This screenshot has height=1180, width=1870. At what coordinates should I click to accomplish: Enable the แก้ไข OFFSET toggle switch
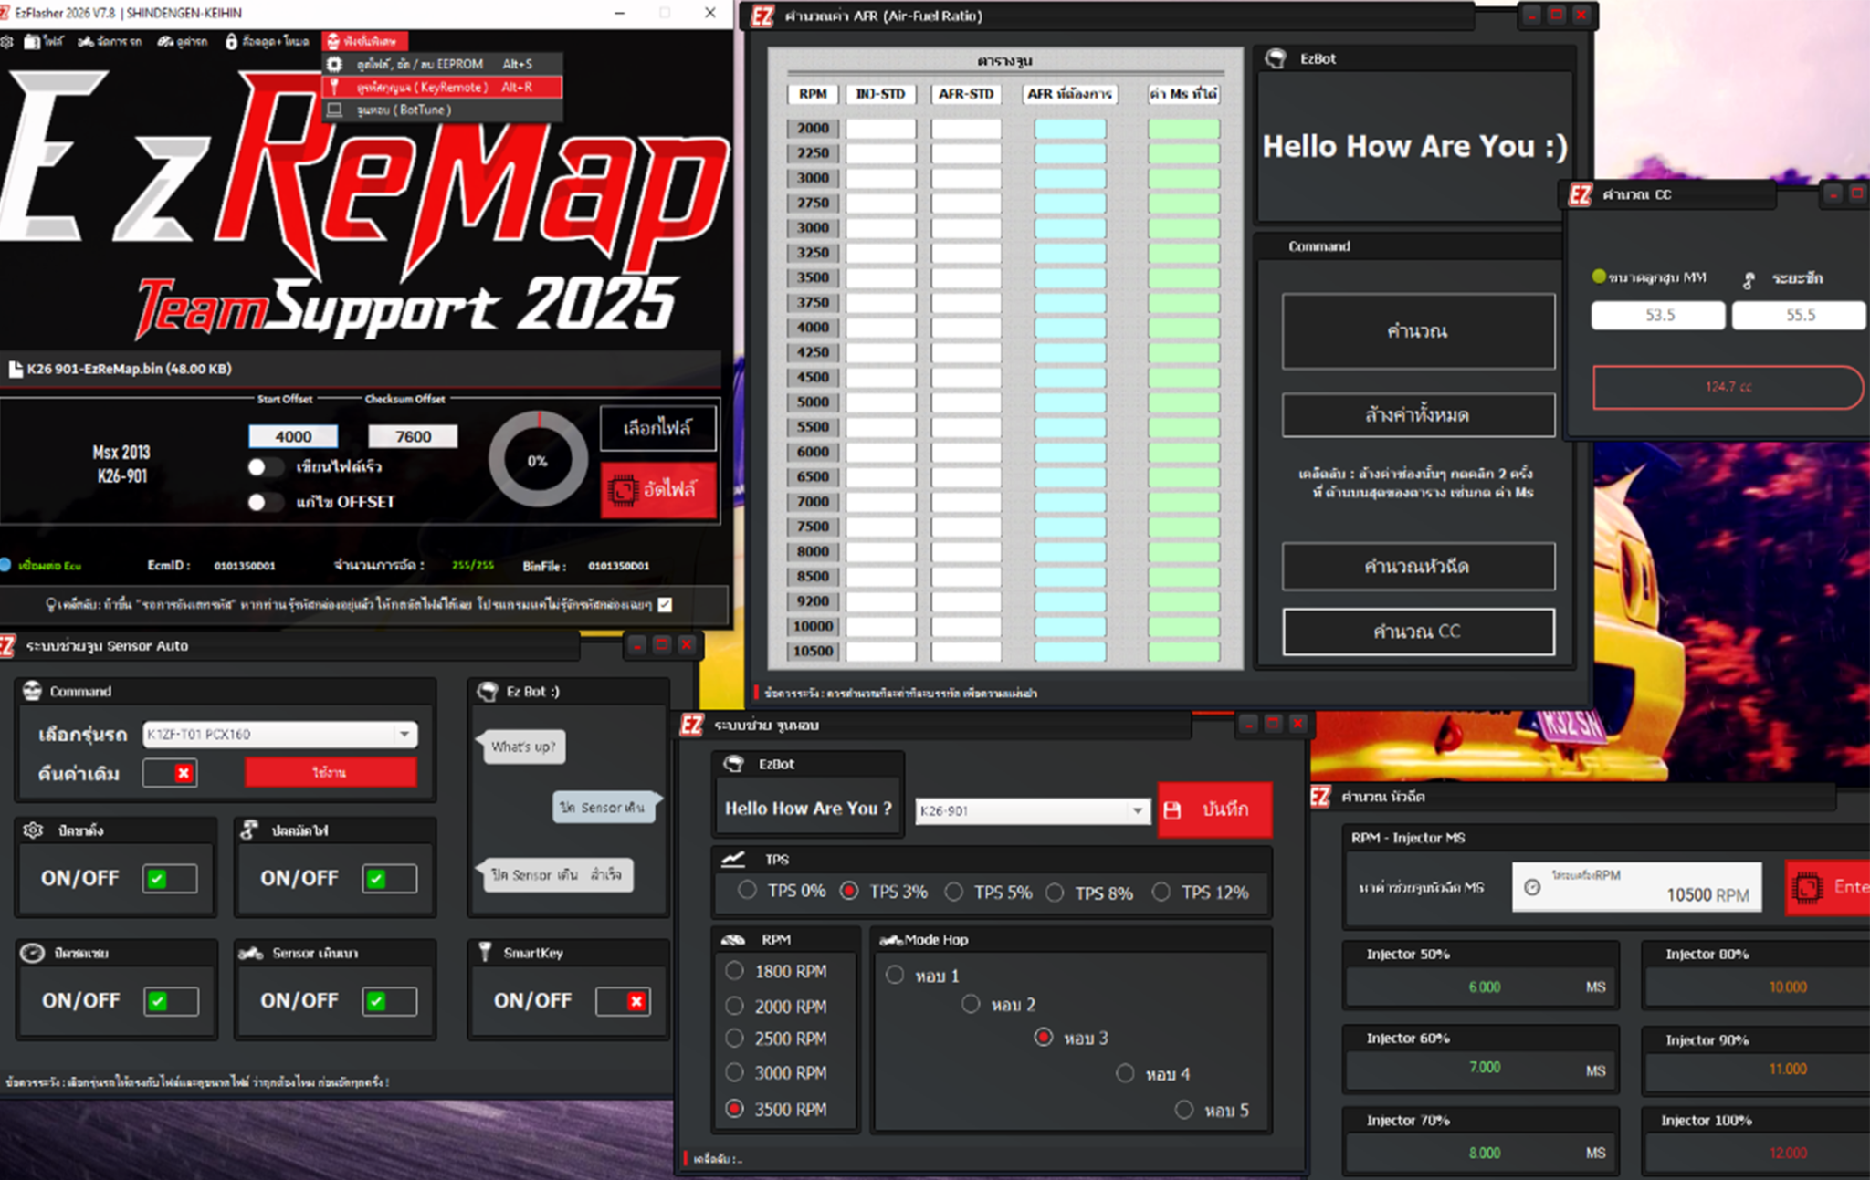coord(265,501)
